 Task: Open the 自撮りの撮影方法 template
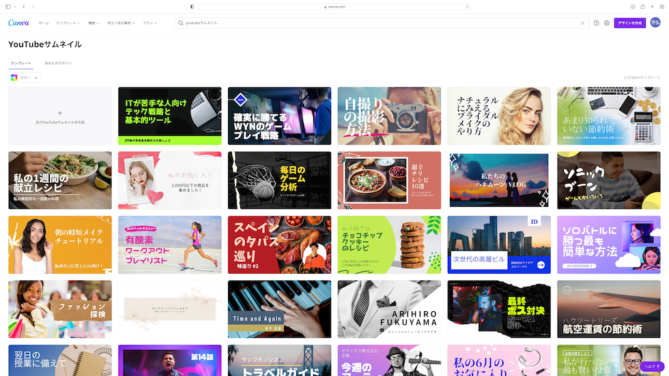389,116
